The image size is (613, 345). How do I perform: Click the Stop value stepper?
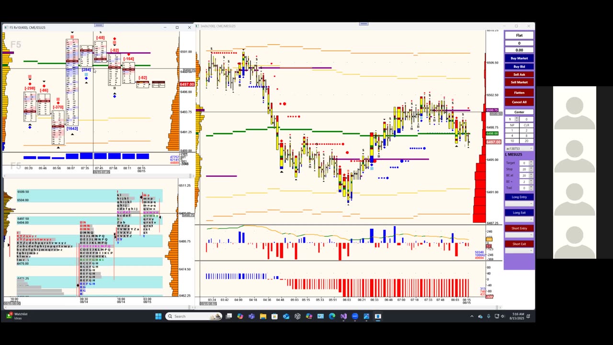coord(526,169)
